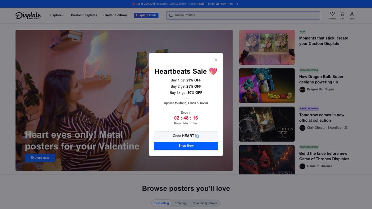Screen dimensions: 372x209
Task: Copy the HEART code using copy icon
Action: click(197, 136)
